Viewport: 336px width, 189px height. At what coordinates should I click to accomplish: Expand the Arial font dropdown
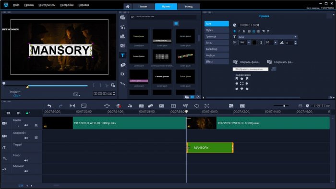pyautogui.click(x=295, y=37)
